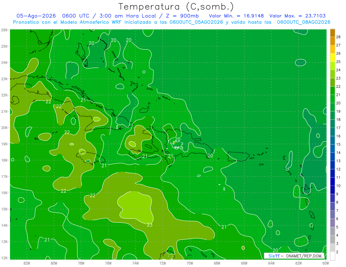The image size is (346, 267).
Task: Select the date text '05-Ago-2026'
Action: coord(36,16)
